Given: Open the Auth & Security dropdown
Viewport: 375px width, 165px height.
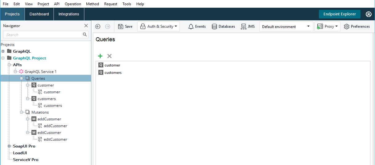Looking at the screenshot, I should [159, 26].
